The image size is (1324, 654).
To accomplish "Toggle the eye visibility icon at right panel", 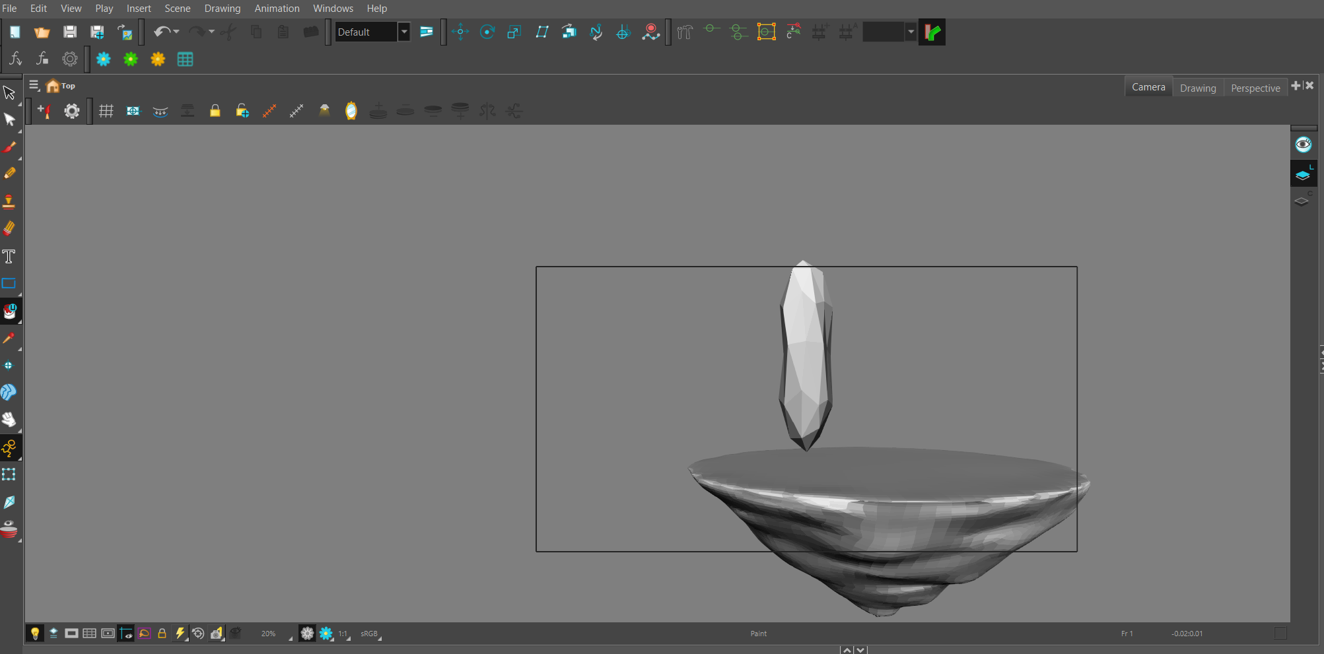I will pyautogui.click(x=1303, y=145).
